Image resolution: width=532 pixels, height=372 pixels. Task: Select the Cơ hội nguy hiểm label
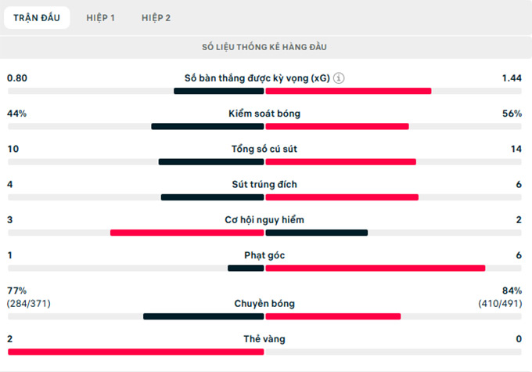pos(264,219)
